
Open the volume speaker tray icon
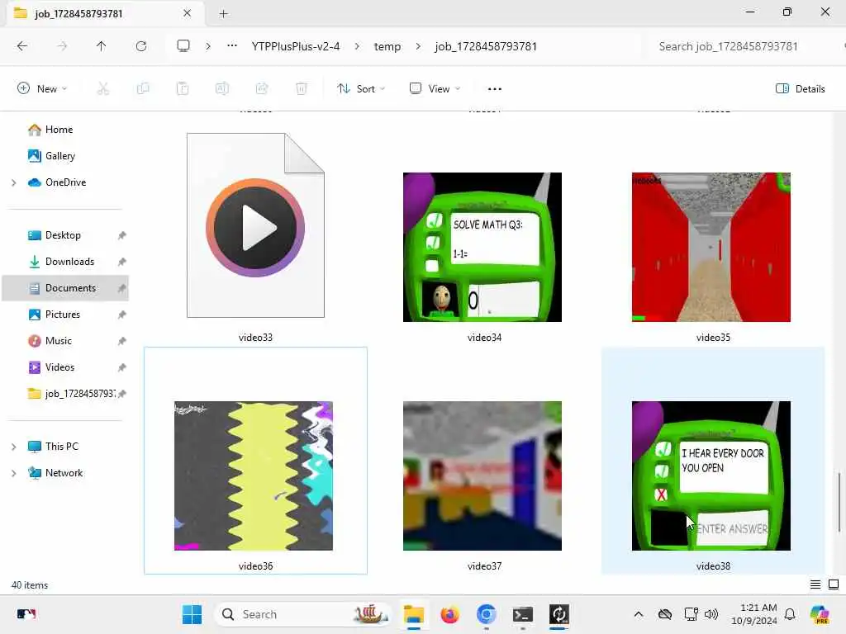711,614
